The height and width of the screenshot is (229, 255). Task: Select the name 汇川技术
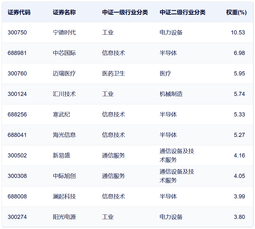pos(64,94)
